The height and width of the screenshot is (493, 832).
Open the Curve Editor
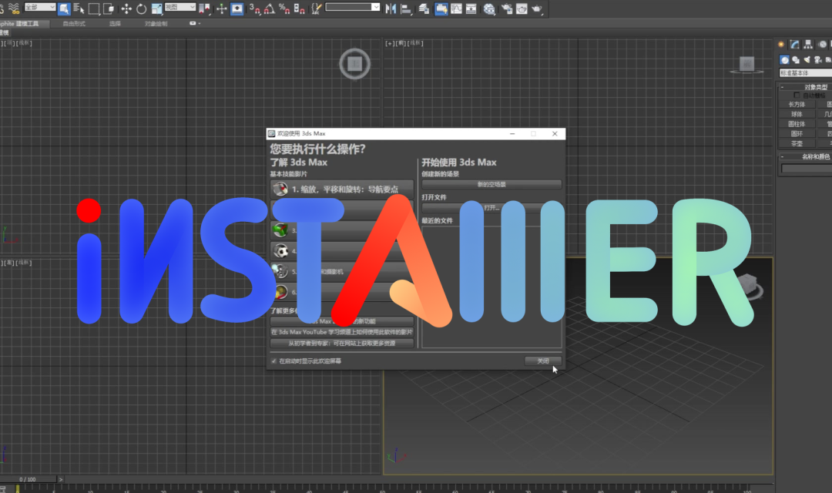pyautogui.click(x=456, y=8)
